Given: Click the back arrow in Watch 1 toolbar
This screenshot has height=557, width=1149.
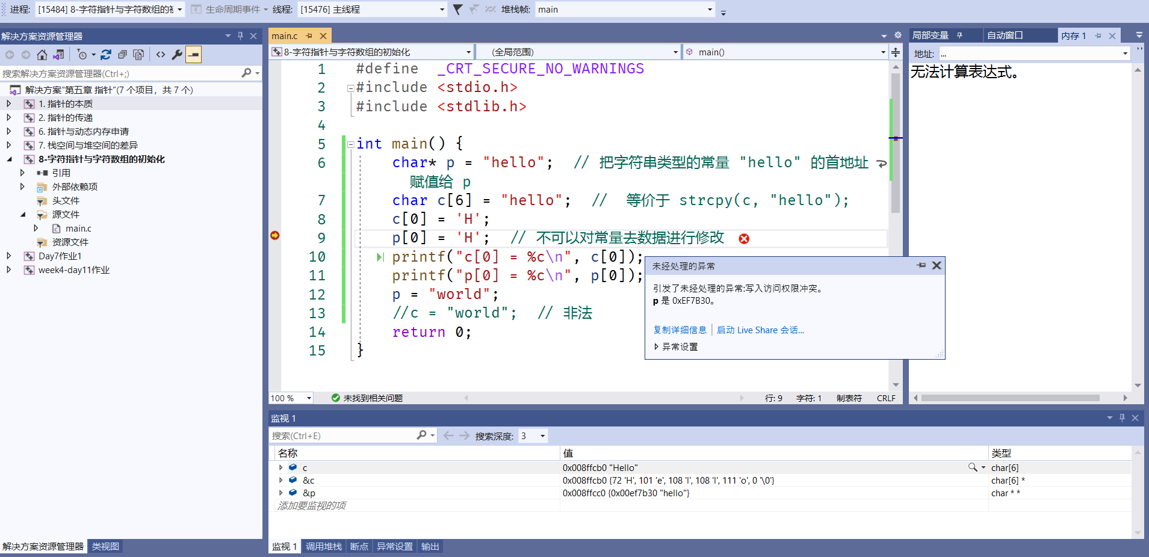Looking at the screenshot, I should pyautogui.click(x=448, y=435).
